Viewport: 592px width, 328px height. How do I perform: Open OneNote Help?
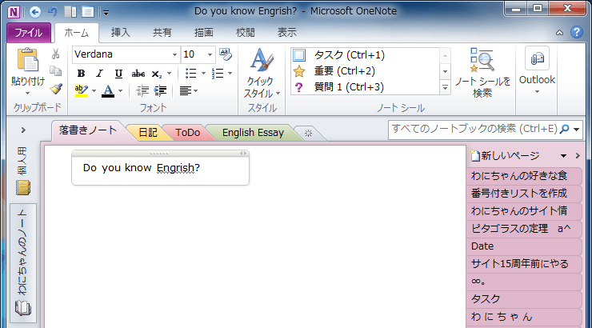(577, 33)
